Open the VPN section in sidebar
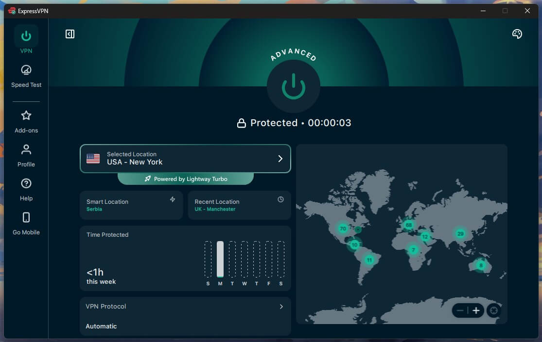 point(26,40)
